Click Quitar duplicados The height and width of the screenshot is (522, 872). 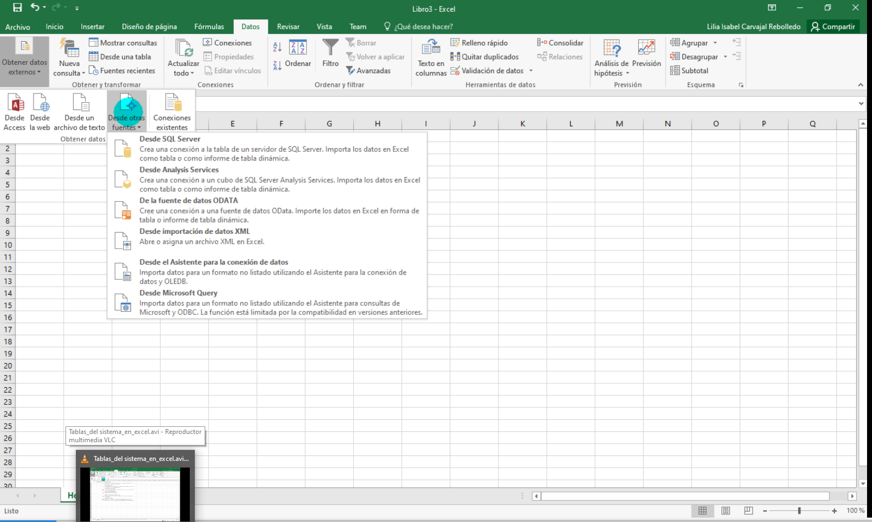(x=485, y=57)
